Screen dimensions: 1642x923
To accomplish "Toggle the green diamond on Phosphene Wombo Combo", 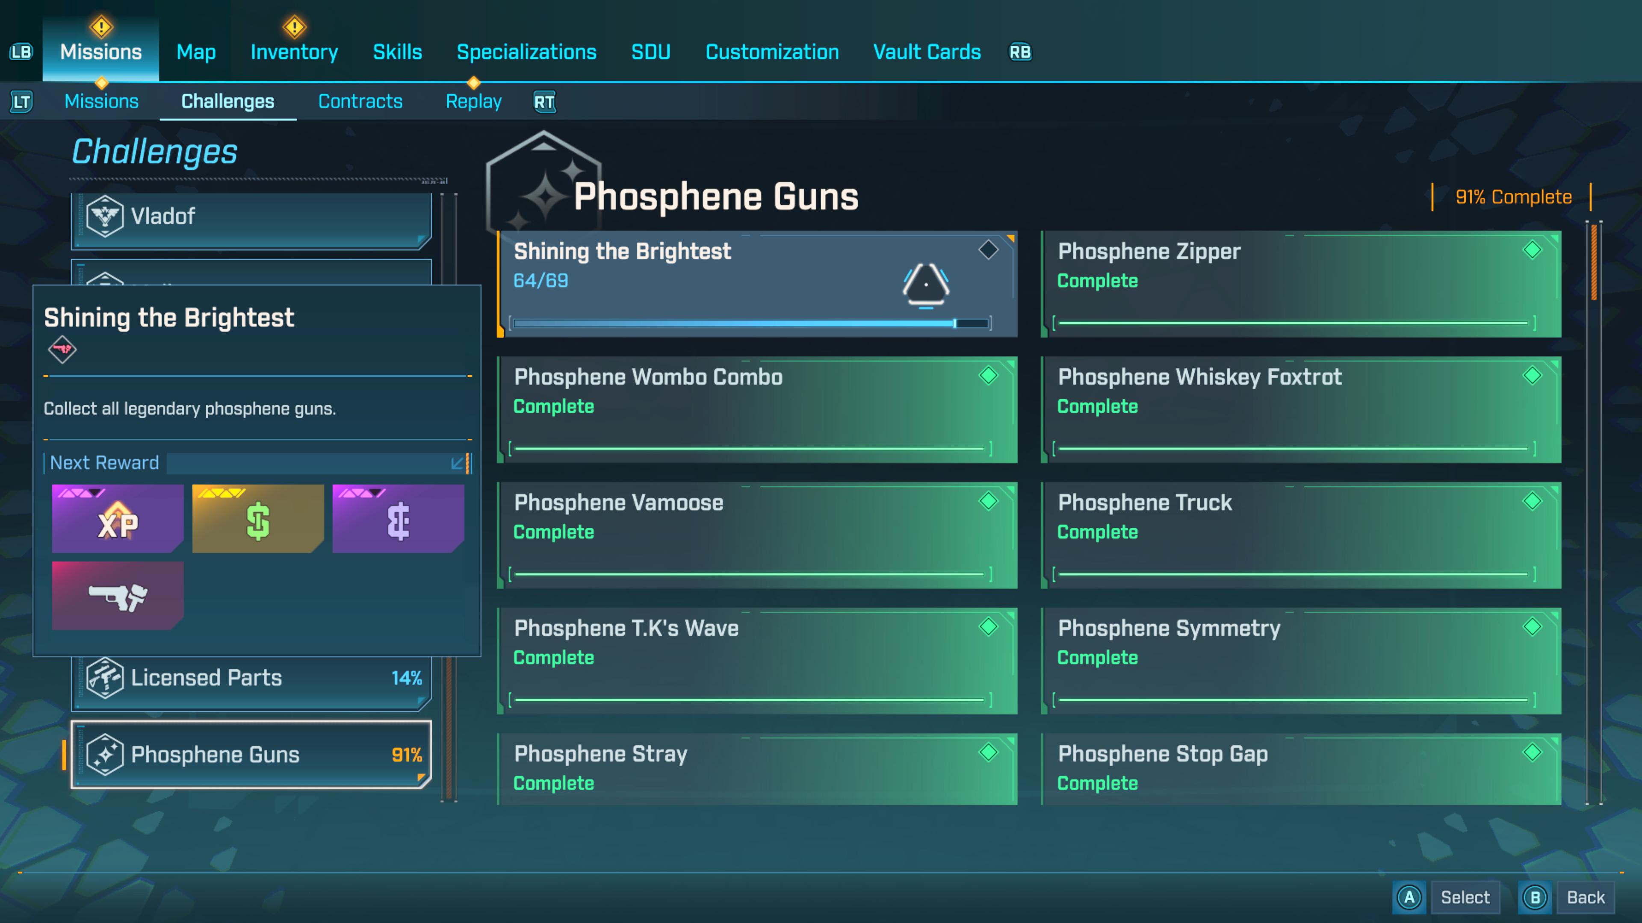I will coord(988,376).
